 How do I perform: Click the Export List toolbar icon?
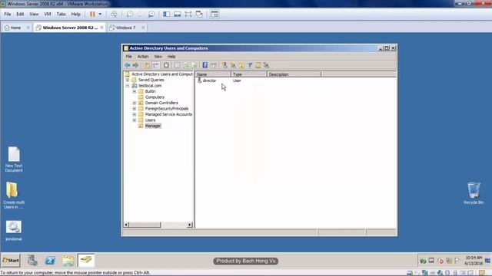tap(194, 65)
